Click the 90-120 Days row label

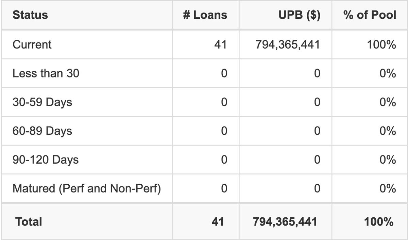coord(46,160)
